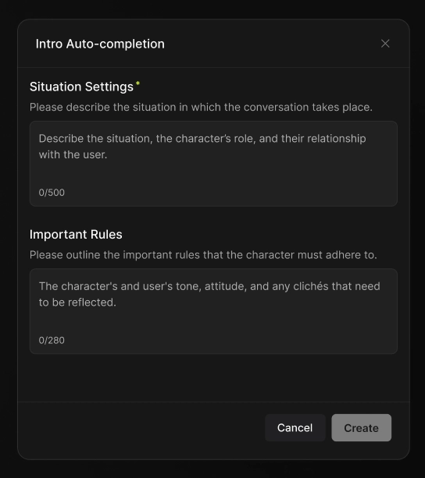The image size is (425, 478).
Task: Select the Situation Settings heading label
Action: (81, 87)
